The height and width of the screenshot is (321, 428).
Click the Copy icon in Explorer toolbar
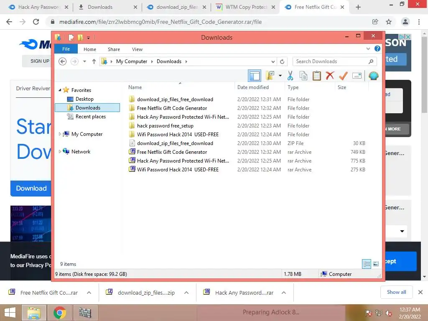point(303,76)
